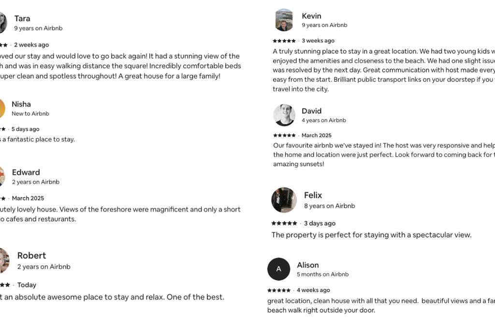Click the name Felix
The image size is (495, 330).
tap(313, 195)
